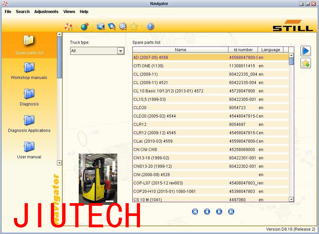Open the Adjustments menu

(46, 12)
